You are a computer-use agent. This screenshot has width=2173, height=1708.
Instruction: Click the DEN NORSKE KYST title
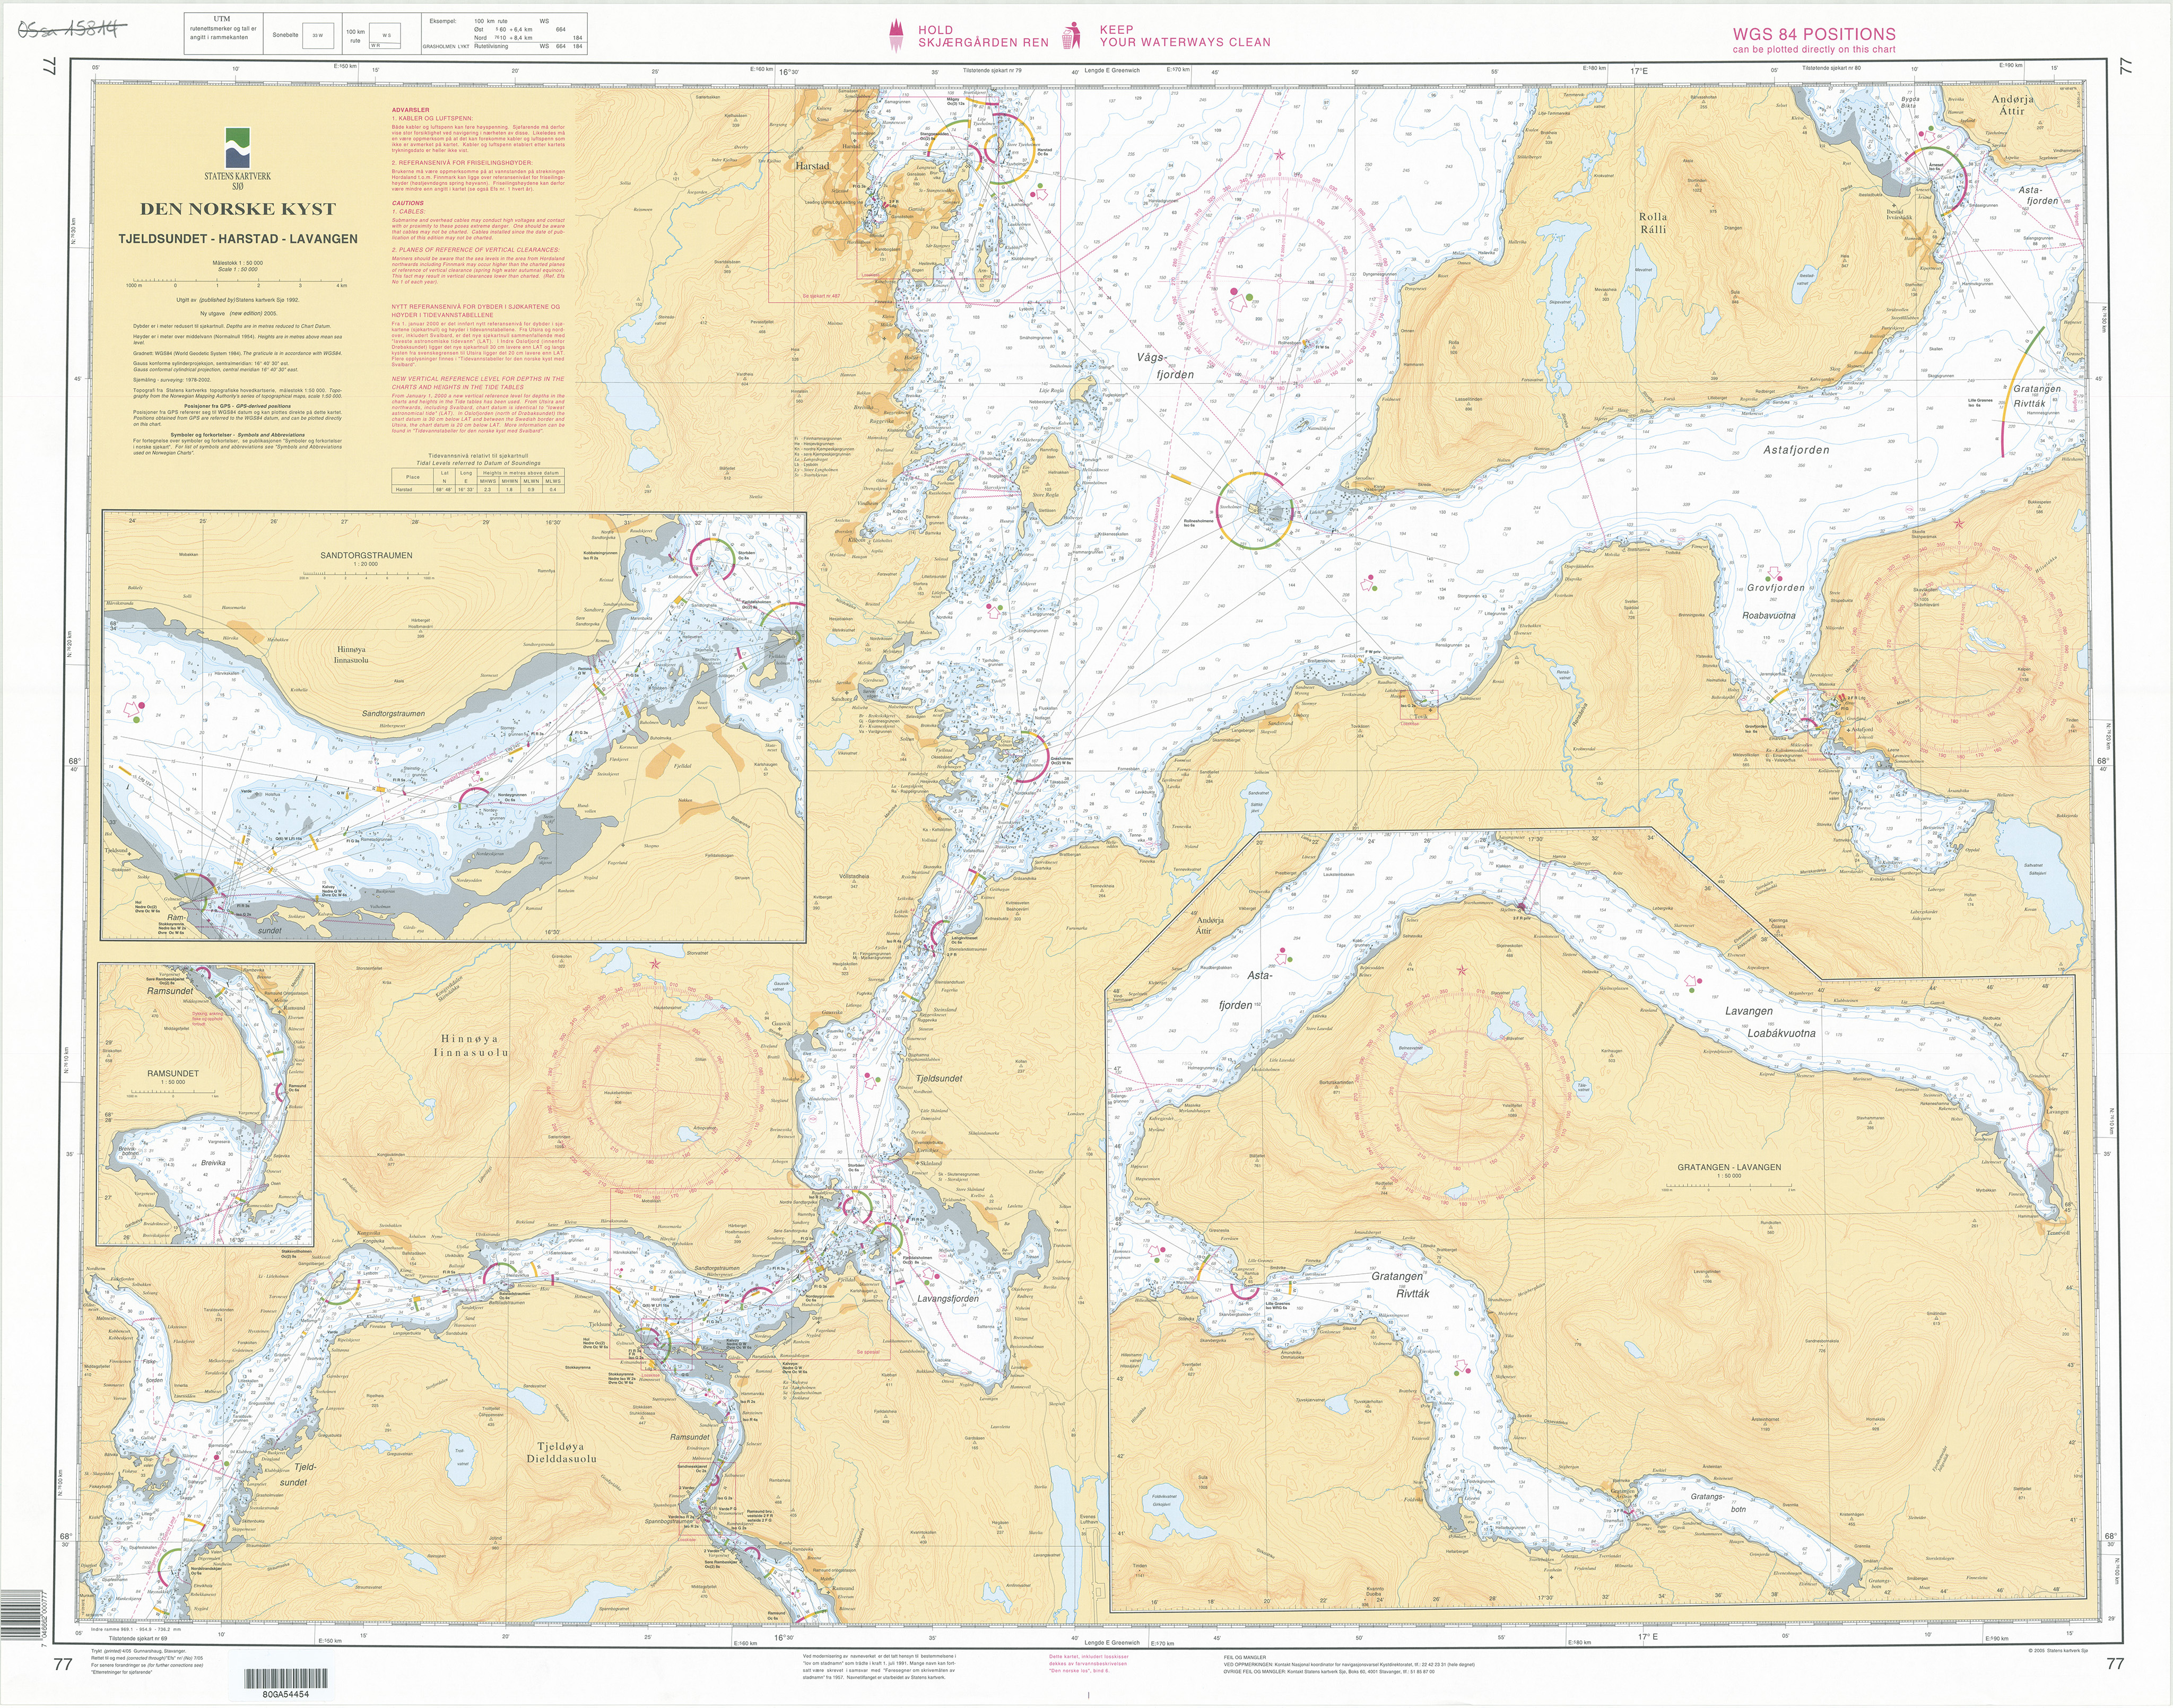(x=237, y=209)
